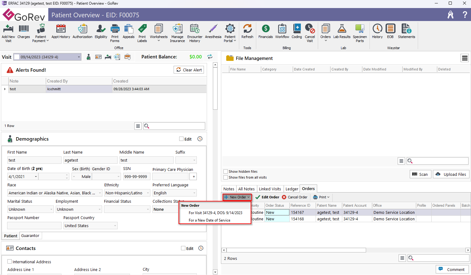This screenshot has height=275, width=471.
Task: Open Anesthesia tool
Action: (x=213, y=32)
